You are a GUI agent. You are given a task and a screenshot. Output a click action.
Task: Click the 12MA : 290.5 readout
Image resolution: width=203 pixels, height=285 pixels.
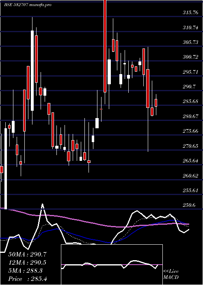[27, 263]
